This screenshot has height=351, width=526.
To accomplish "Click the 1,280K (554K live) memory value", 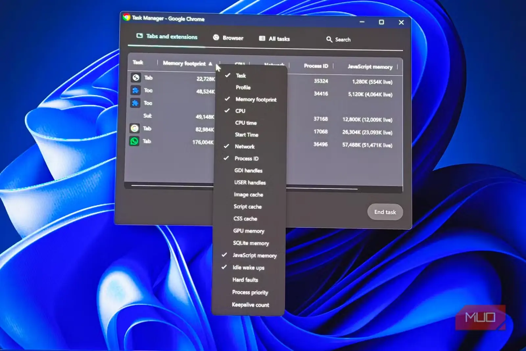I will (372, 82).
